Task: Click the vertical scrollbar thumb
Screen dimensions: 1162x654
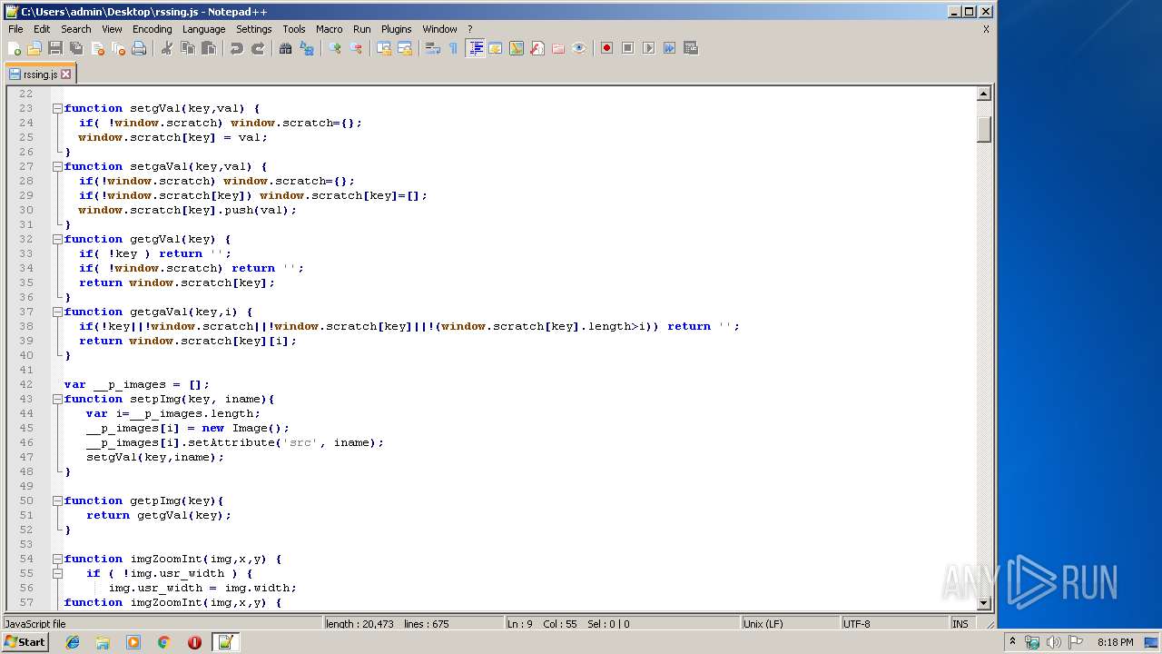Action: coord(983,129)
